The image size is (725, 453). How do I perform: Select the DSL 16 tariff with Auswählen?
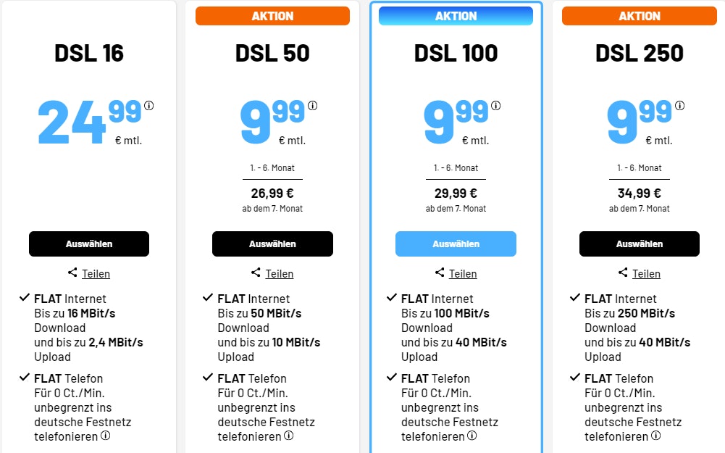point(89,244)
